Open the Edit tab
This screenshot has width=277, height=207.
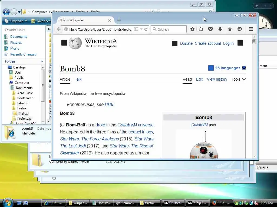coord(199,80)
